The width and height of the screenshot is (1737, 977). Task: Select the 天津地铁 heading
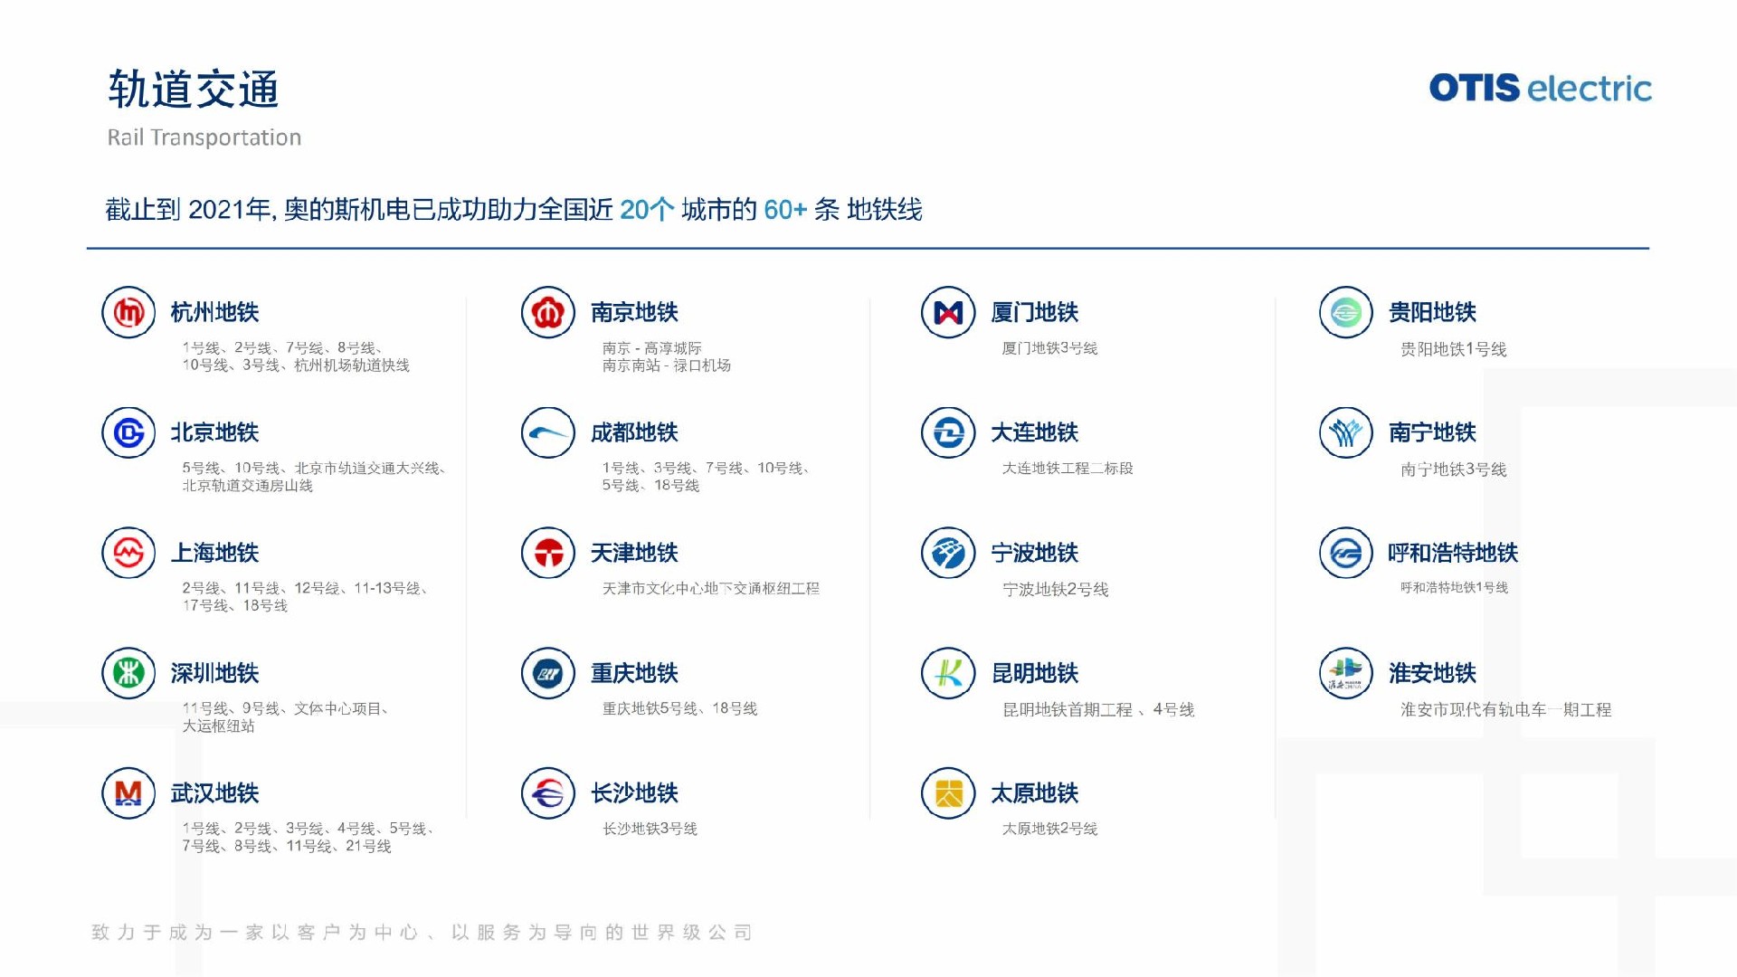(634, 553)
